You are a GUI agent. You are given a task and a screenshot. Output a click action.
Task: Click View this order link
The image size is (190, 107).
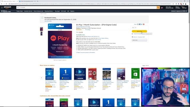(48, 21)
